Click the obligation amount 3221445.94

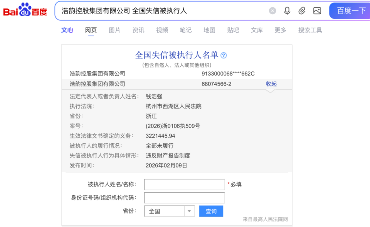coord(160,136)
